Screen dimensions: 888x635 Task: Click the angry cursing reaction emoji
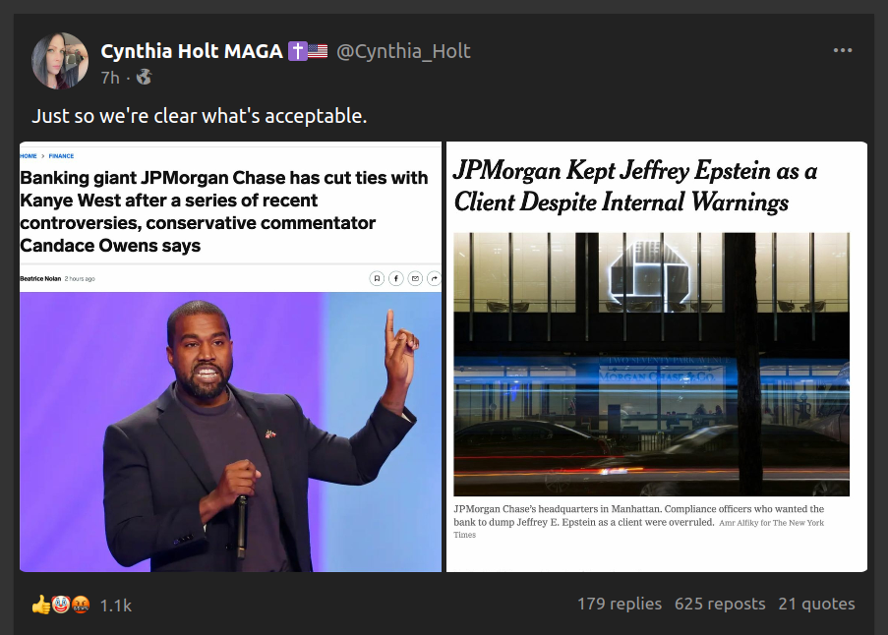(81, 605)
